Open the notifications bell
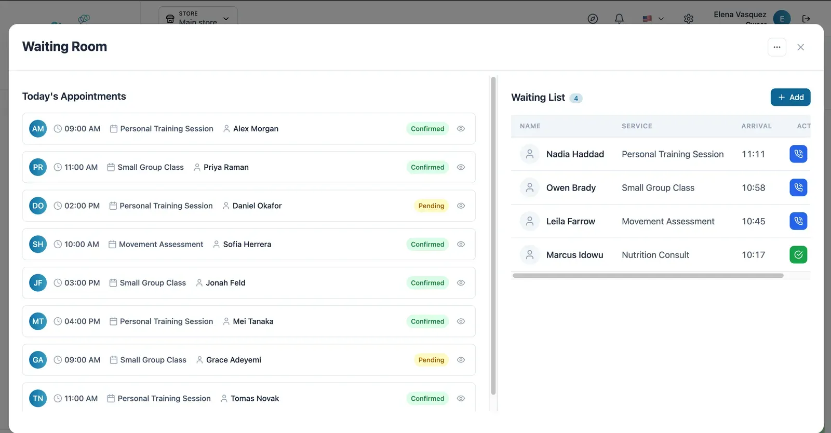This screenshot has width=831, height=433. click(x=619, y=19)
